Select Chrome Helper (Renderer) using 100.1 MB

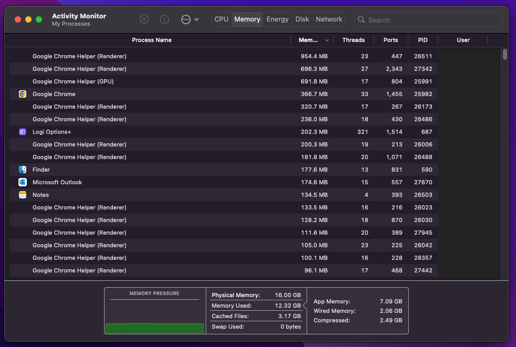pos(224,258)
